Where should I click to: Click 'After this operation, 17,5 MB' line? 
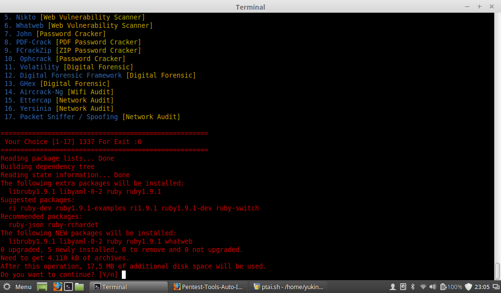click(x=134, y=266)
